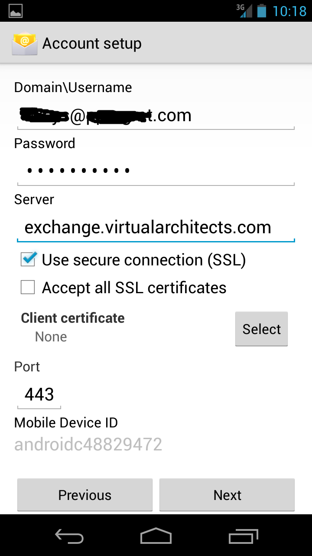Image resolution: width=312 pixels, height=556 pixels.
Task: Go to Next setup step
Action: point(227,495)
